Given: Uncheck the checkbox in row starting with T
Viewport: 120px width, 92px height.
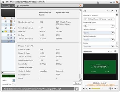Looking at the screenshot, I should point(6,21).
